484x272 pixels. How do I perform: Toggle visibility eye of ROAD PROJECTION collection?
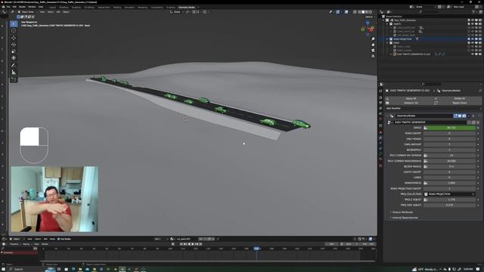point(472,39)
